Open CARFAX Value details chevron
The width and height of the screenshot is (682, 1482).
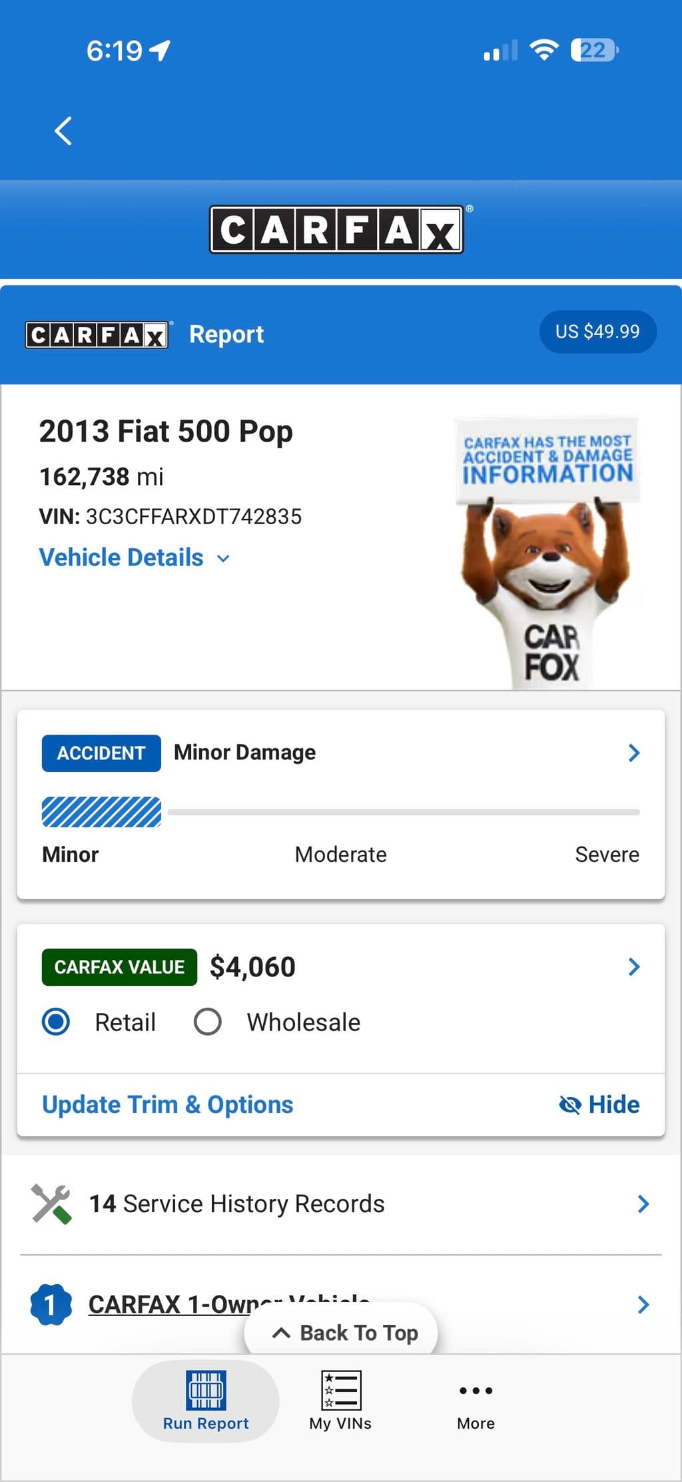[x=634, y=966]
